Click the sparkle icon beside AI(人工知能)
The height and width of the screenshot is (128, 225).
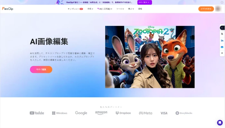[x=98, y=9]
